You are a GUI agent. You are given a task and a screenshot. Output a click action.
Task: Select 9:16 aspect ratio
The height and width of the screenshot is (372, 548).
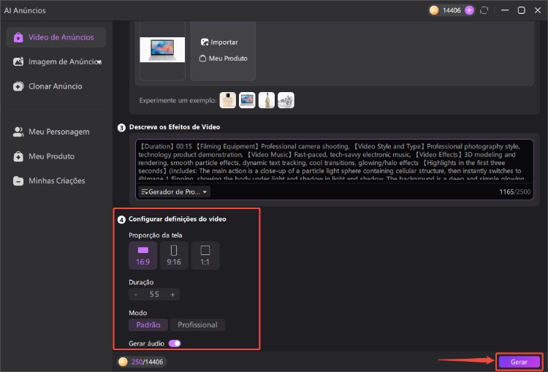174,255
